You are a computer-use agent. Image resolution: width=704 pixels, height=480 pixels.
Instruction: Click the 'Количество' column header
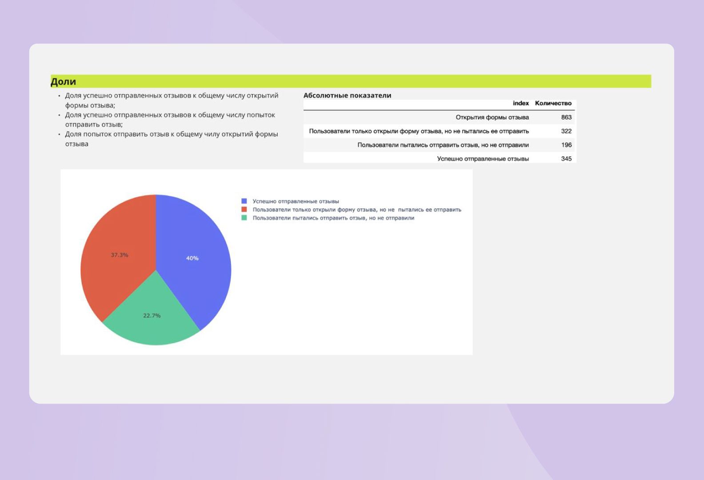coord(553,103)
